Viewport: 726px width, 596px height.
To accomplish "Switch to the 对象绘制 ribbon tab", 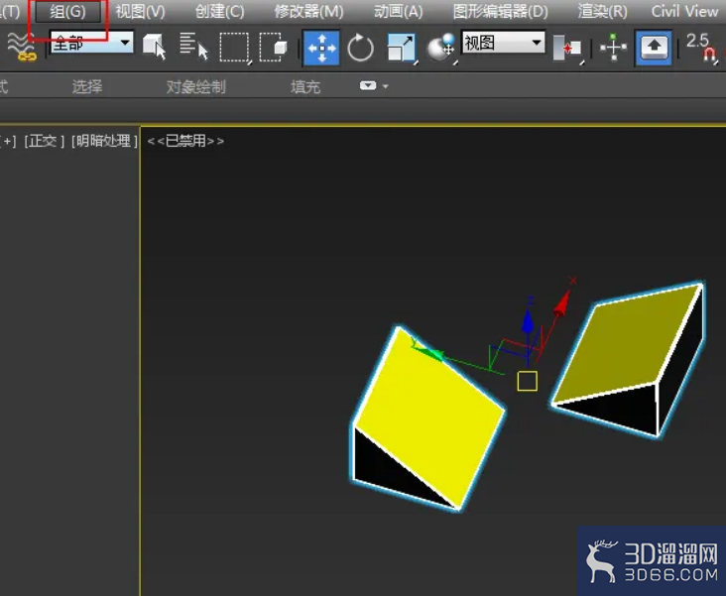I will click(195, 86).
